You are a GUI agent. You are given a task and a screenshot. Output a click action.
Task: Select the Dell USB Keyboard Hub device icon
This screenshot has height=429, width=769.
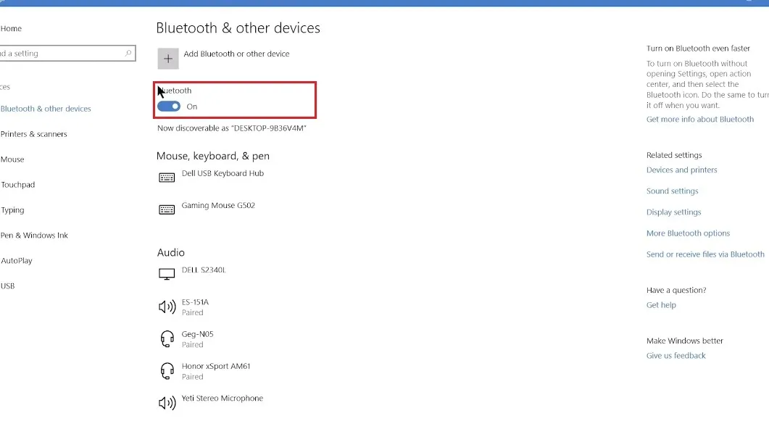pos(167,177)
